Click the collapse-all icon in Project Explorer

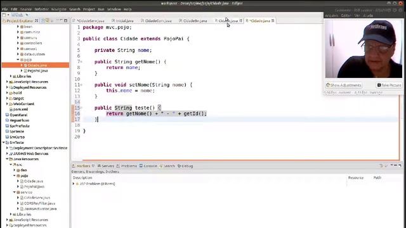tap(43, 21)
